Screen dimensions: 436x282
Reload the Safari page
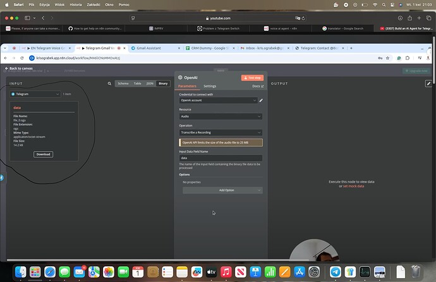pyautogui.click(x=303, y=18)
